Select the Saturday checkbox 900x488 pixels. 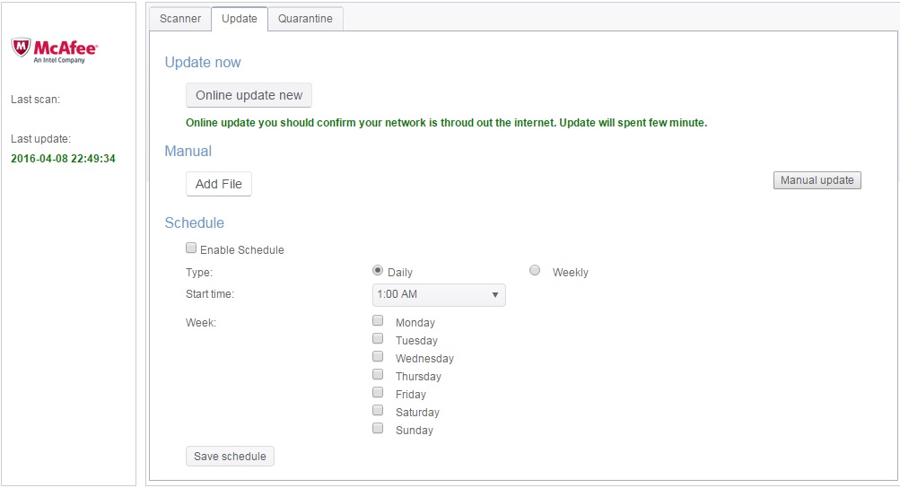pos(378,410)
